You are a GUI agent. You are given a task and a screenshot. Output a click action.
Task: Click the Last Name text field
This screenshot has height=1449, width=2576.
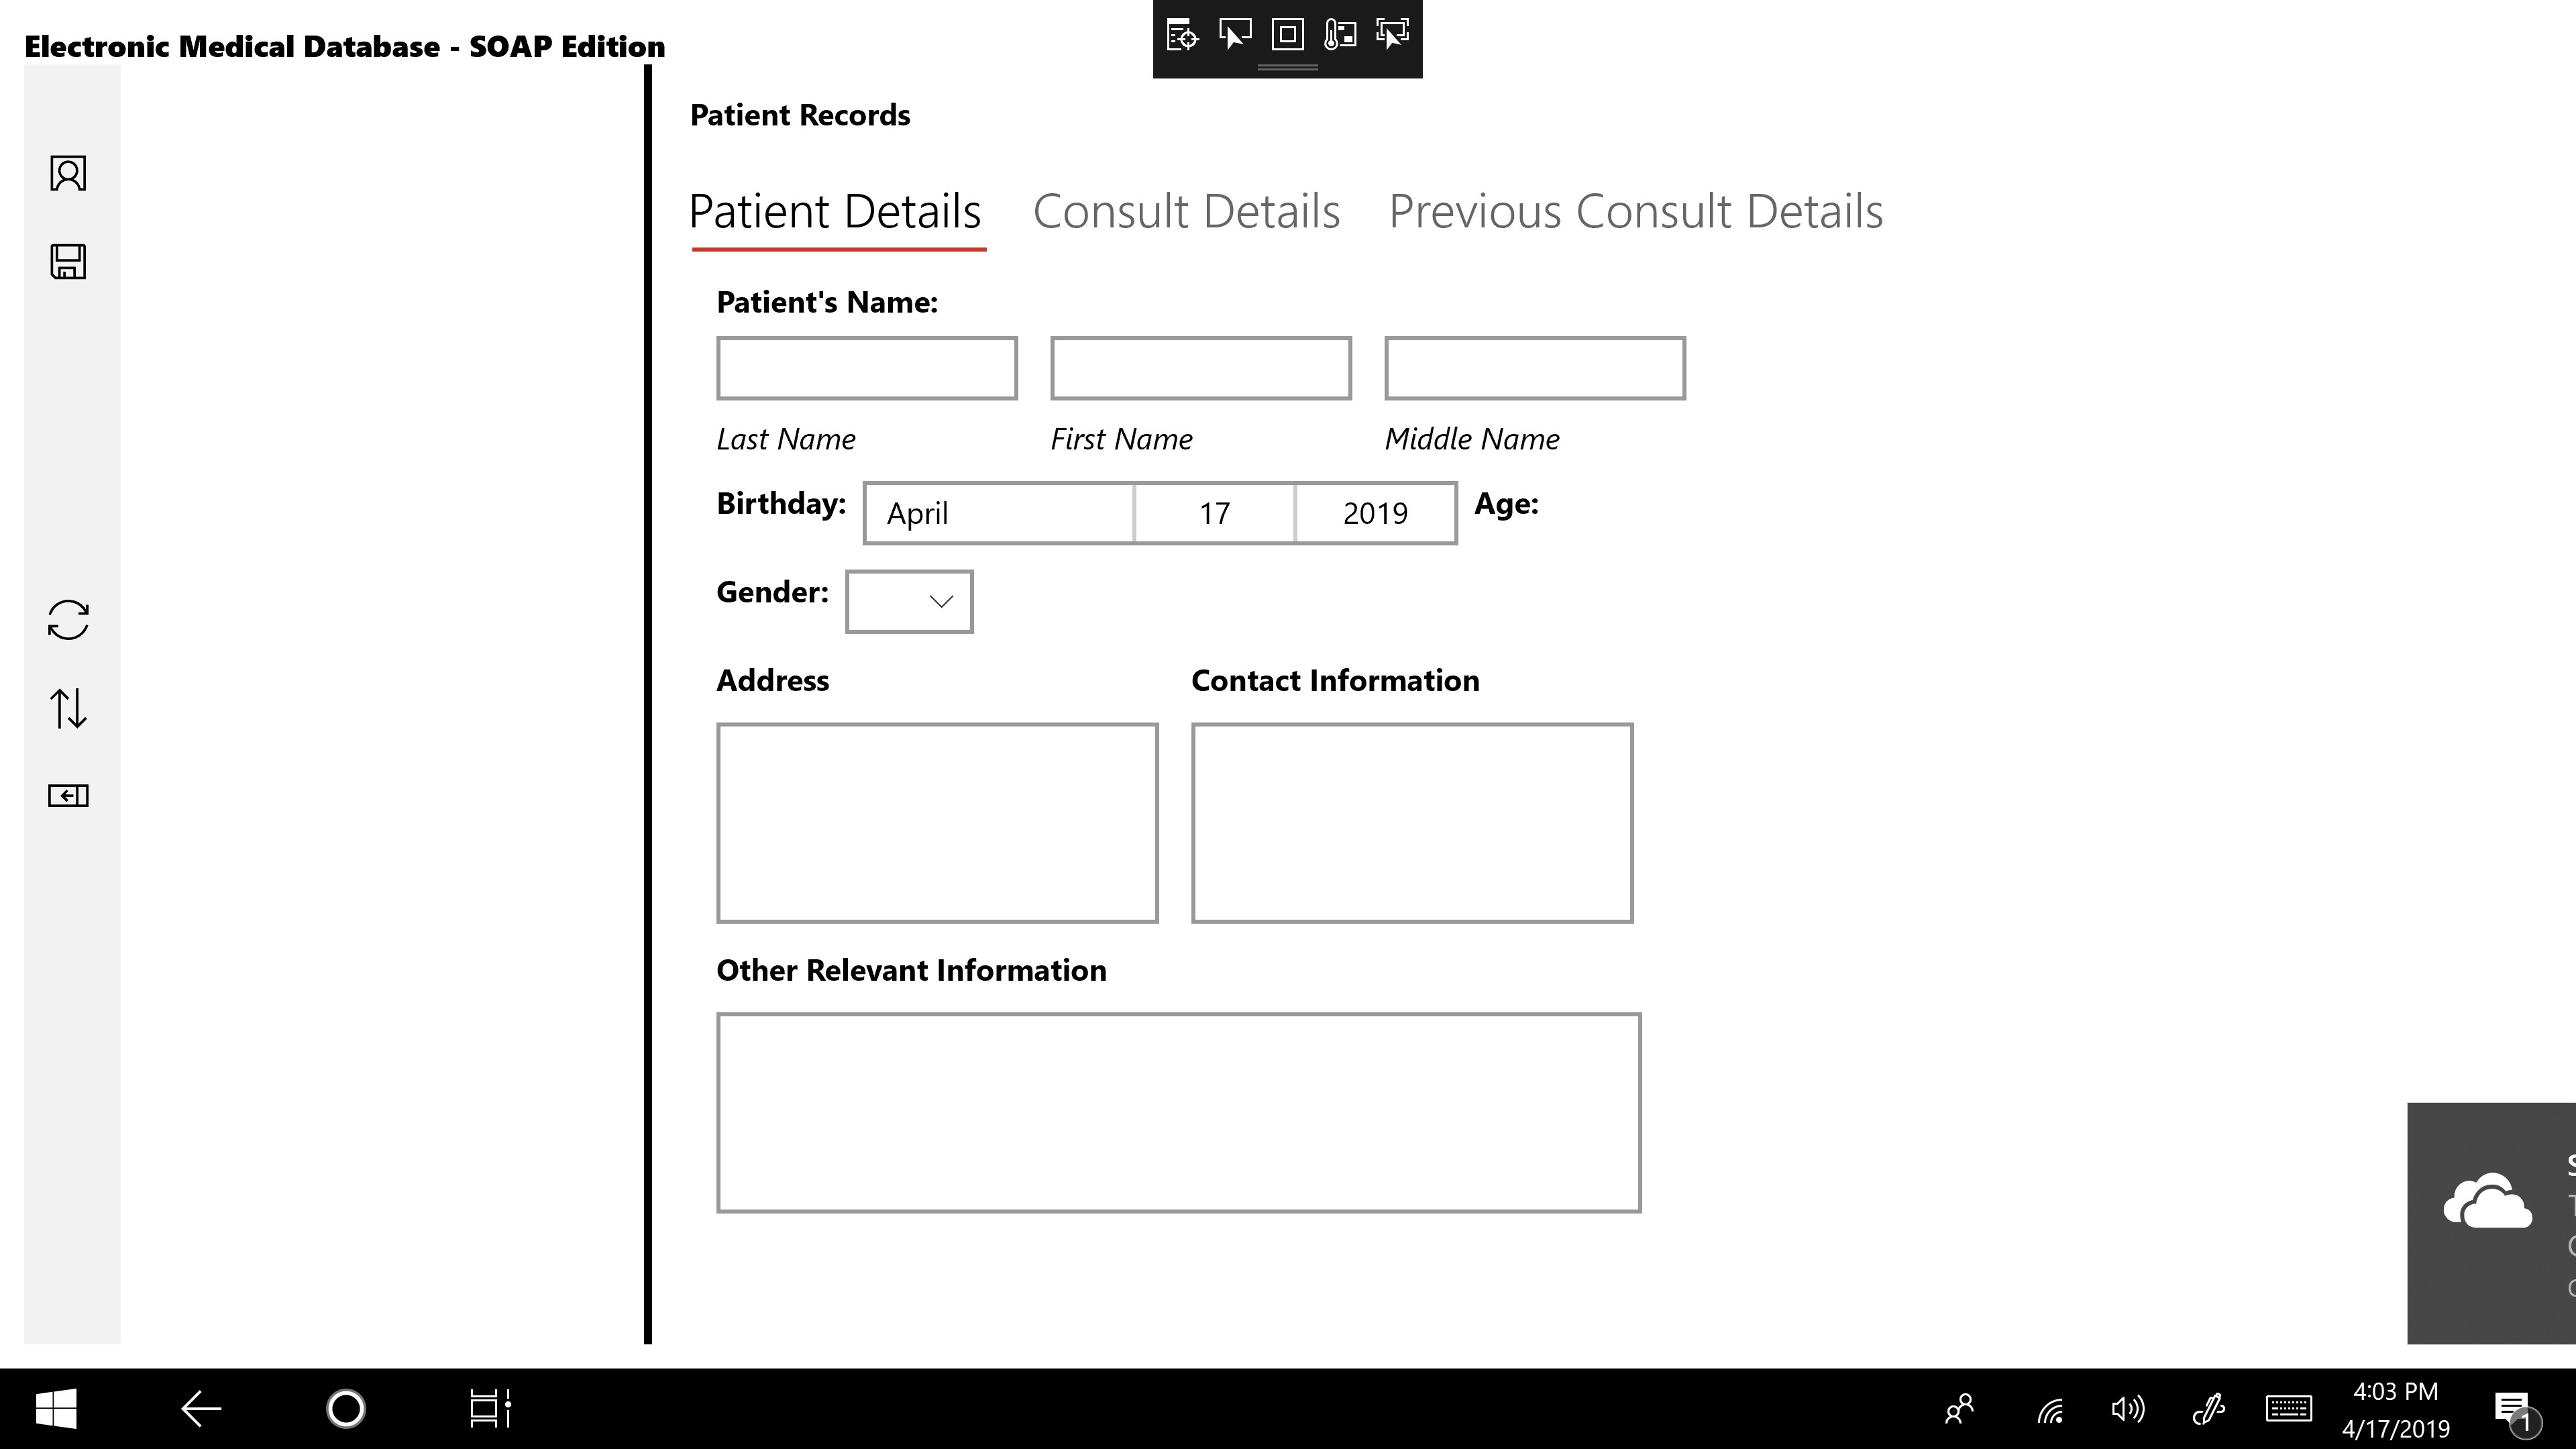pyautogui.click(x=866, y=368)
